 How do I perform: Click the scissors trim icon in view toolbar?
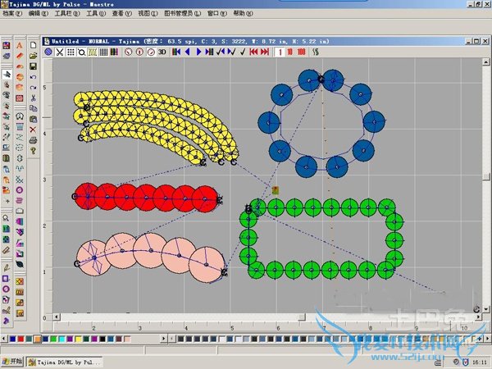coord(59,52)
